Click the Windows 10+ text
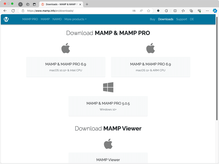The width and height of the screenshot is (219, 164). 108,110
